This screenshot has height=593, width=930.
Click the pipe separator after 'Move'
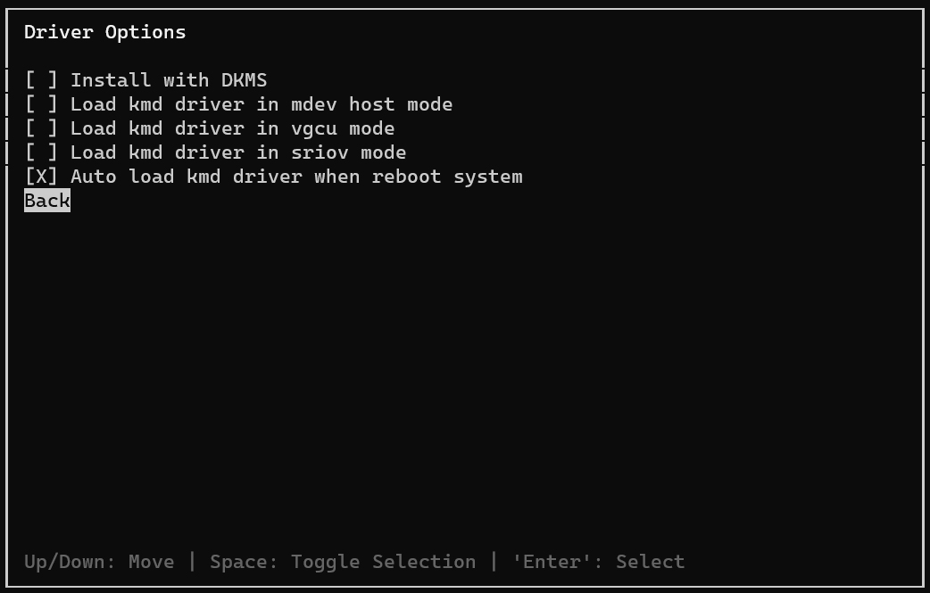(x=193, y=562)
